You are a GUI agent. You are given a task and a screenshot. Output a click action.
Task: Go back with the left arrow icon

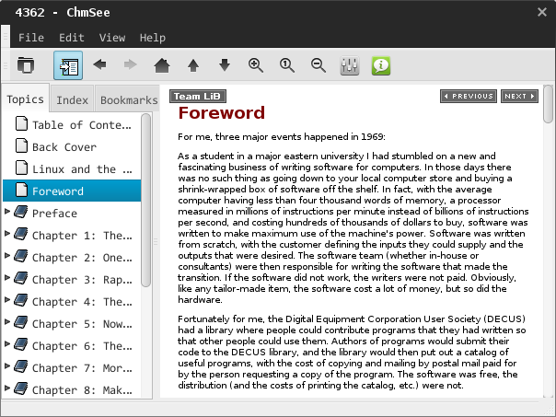pos(99,64)
